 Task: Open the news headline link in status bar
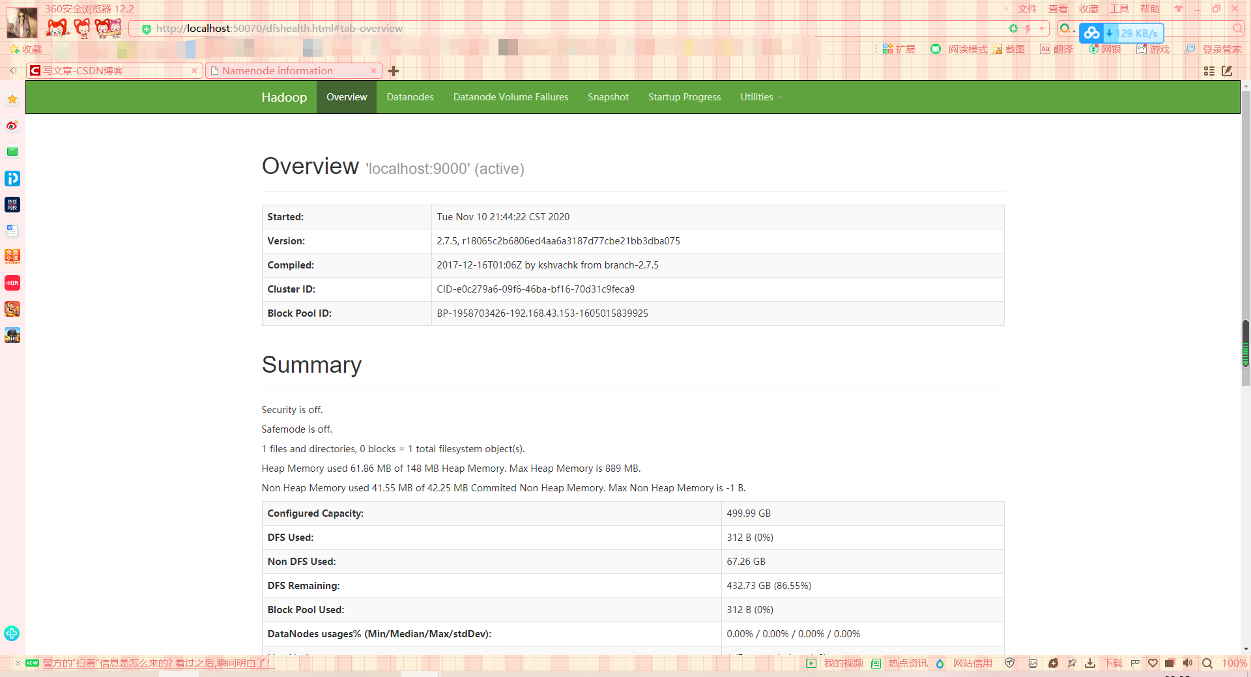coord(158,663)
